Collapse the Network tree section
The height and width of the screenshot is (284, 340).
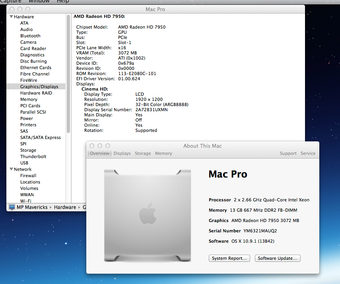click(x=12, y=169)
